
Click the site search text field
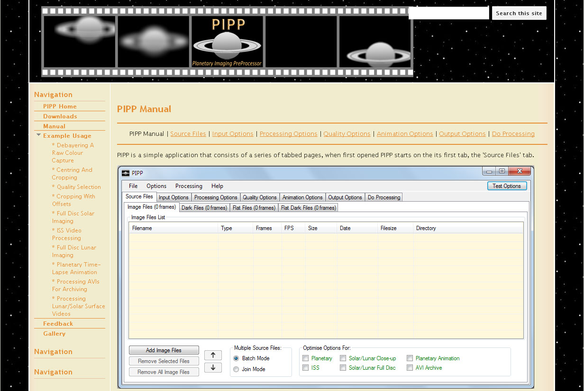pyautogui.click(x=448, y=13)
